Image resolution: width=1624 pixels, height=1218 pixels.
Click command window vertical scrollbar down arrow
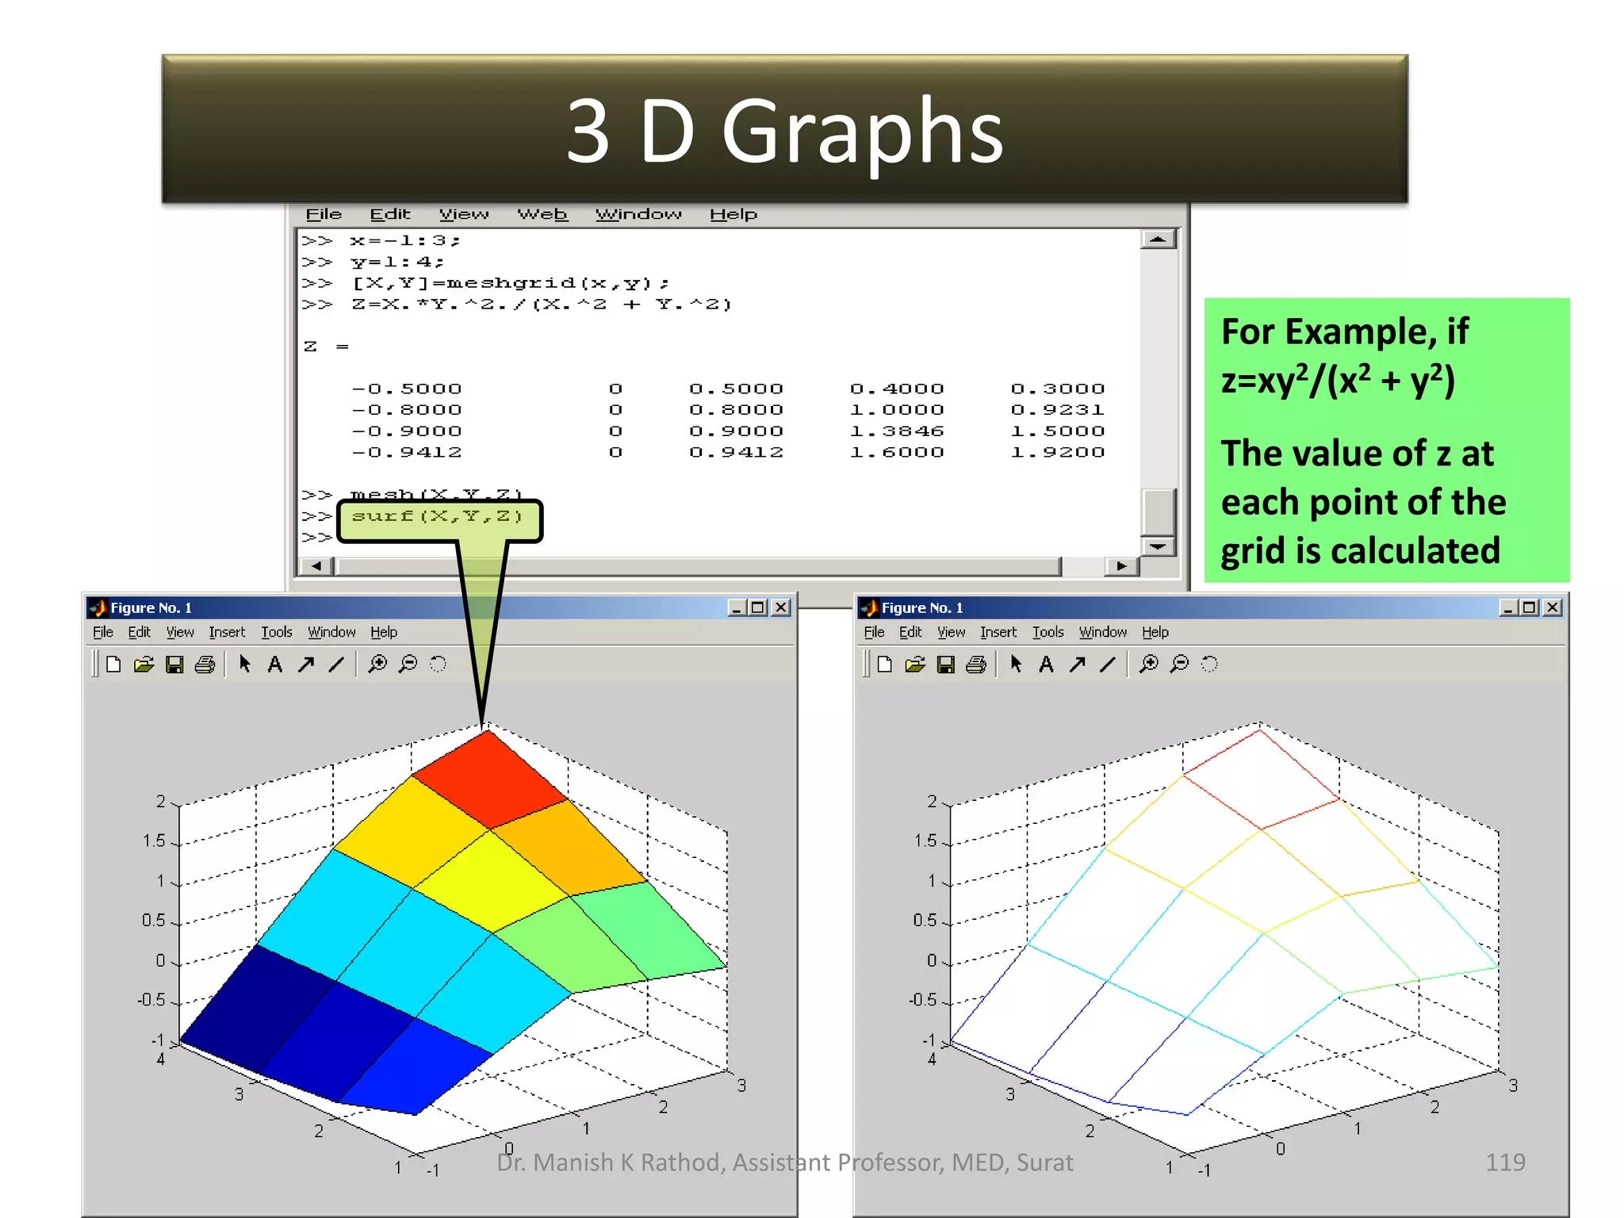(x=1159, y=546)
